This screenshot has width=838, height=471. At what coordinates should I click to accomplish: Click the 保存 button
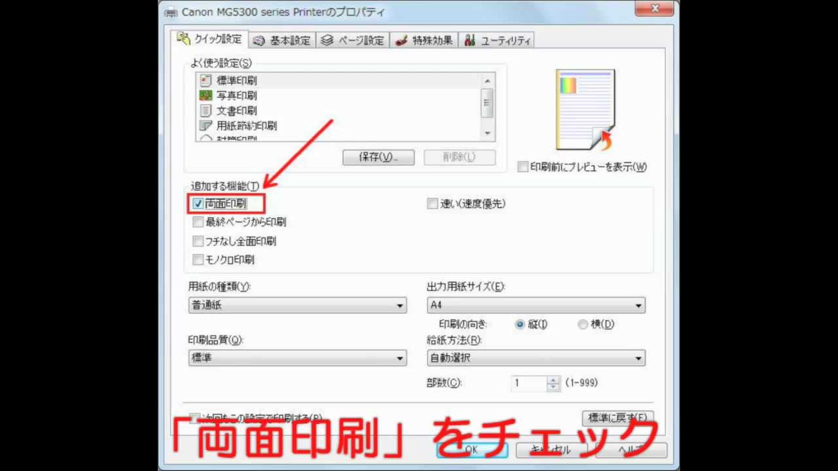point(378,157)
